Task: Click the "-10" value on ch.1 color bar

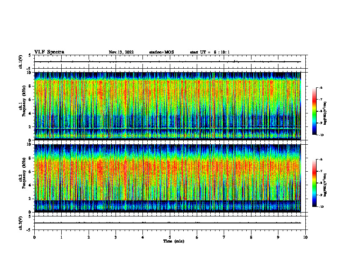Action: 321,135
